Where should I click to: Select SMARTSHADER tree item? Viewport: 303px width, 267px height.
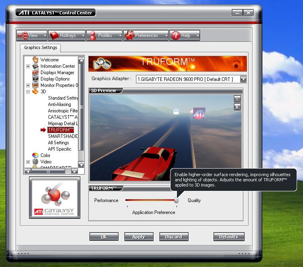point(63,136)
